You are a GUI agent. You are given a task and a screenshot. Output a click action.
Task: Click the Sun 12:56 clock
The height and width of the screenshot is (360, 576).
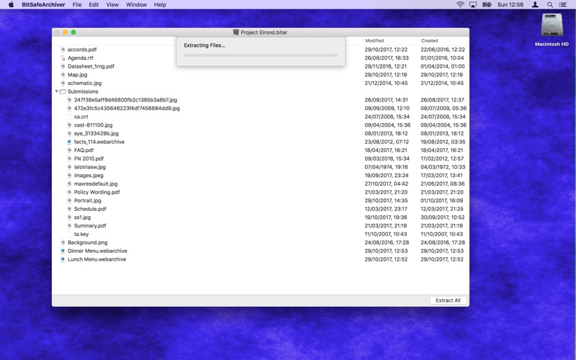click(510, 4)
